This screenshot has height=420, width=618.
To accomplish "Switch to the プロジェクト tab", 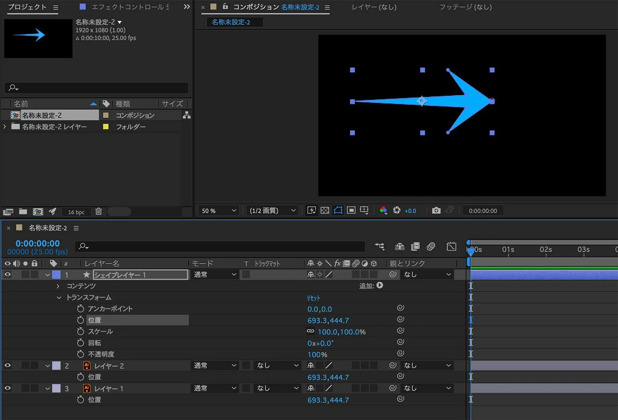I will [x=27, y=7].
